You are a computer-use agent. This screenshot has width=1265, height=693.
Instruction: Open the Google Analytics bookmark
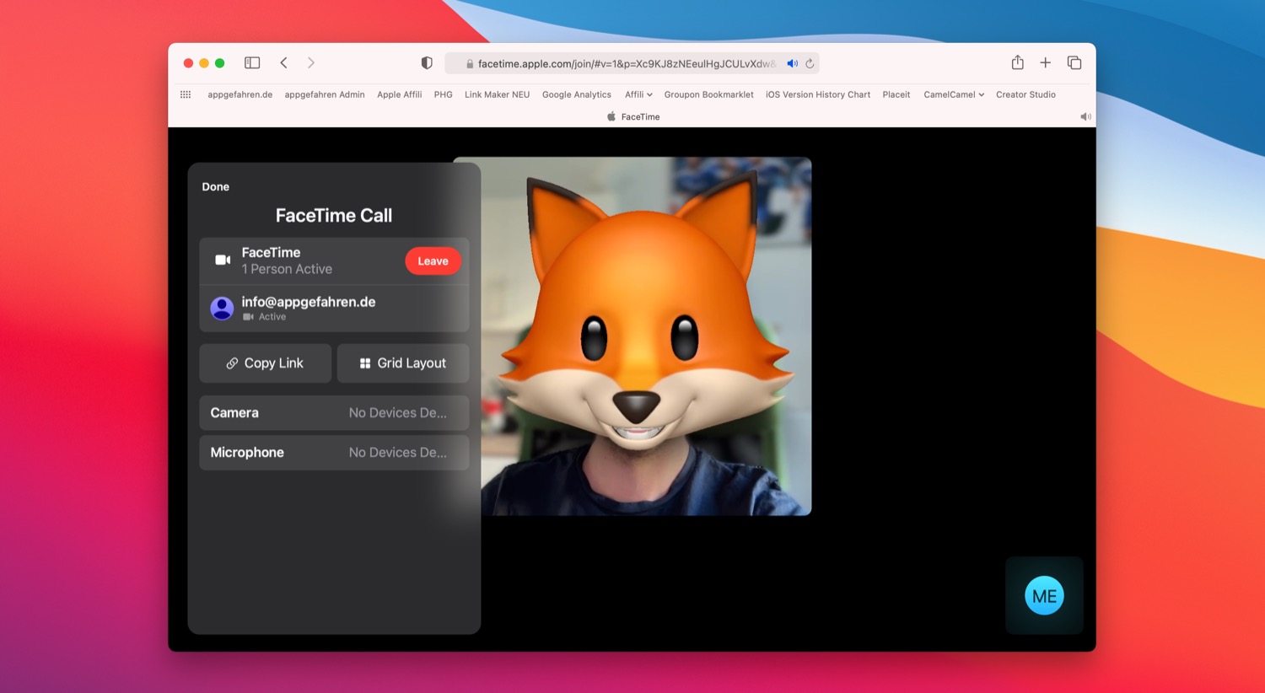[x=576, y=94]
